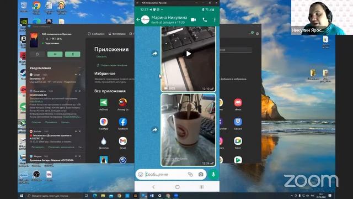Launch the Google Play app icon
353x199 pixels.
238,160
